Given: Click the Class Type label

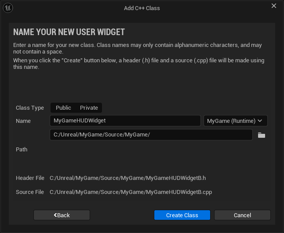Looking at the screenshot, I should tap(30, 108).
